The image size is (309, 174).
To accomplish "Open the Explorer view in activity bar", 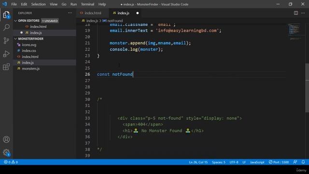I will [6, 14].
